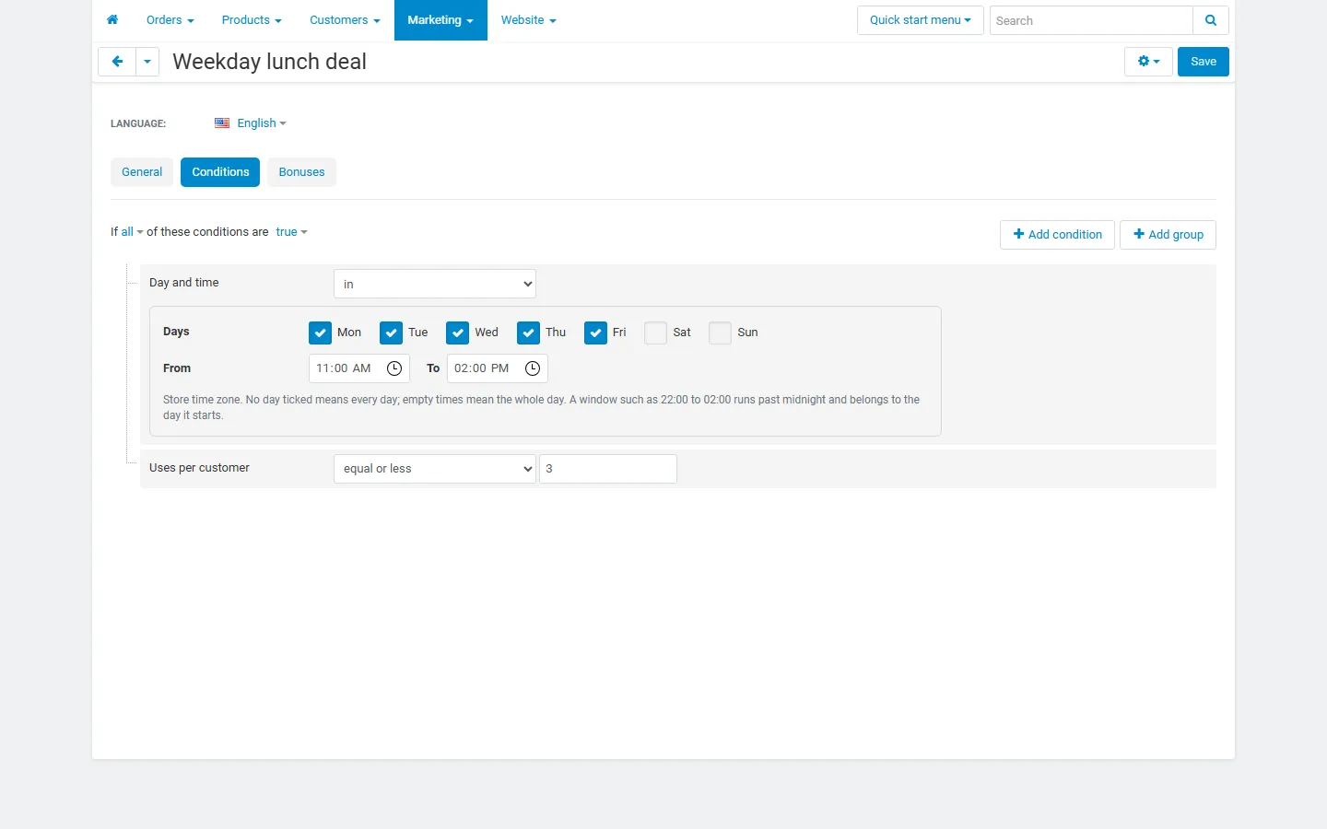Select the Conditions tab
The height and width of the screenshot is (829, 1327).
click(220, 172)
